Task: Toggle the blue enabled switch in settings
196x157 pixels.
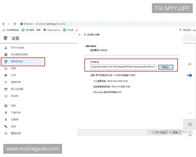Action: click(x=189, y=75)
